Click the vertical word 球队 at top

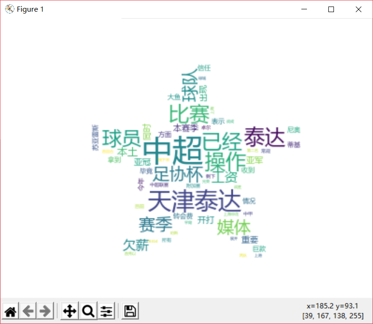coord(190,85)
